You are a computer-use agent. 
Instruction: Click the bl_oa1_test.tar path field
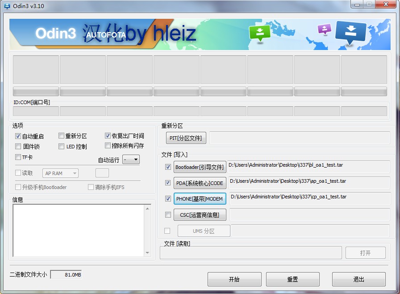pyautogui.click(x=309, y=166)
